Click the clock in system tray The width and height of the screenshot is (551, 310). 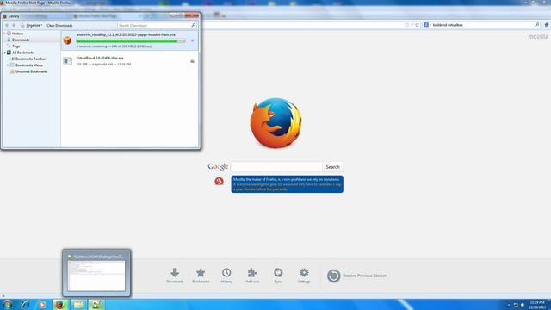click(x=537, y=305)
